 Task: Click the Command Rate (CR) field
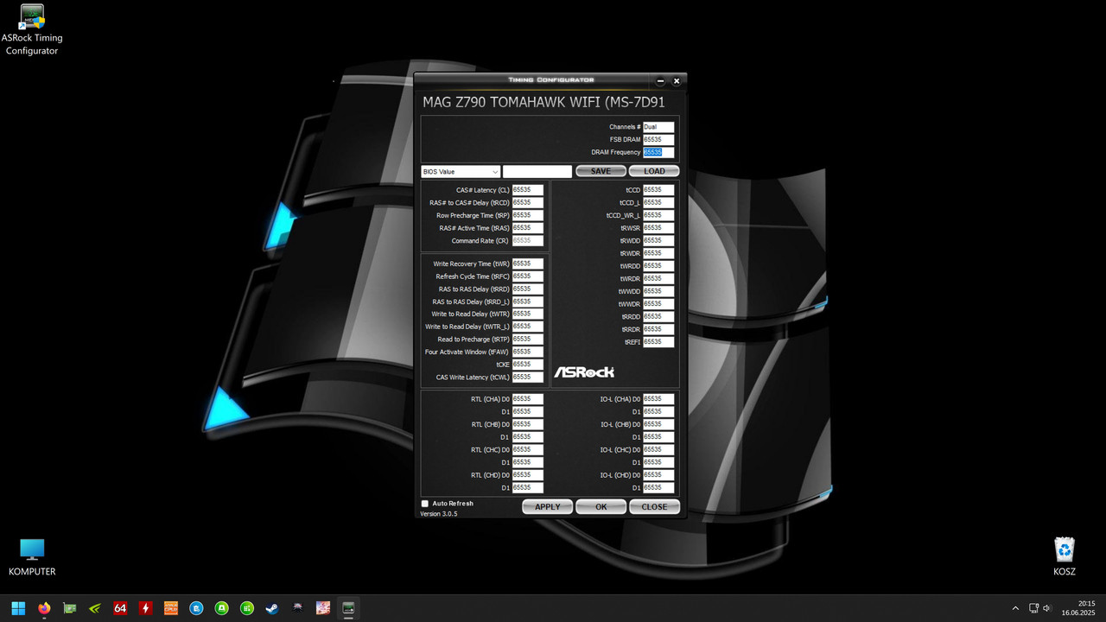[x=528, y=240]
